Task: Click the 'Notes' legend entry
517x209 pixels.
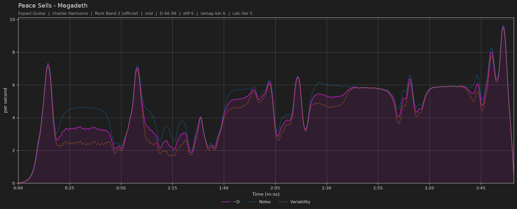Action: click(x=259, y=202)
